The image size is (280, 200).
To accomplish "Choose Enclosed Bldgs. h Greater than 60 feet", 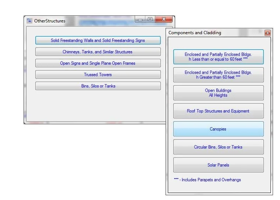I will (x=219, y=75).
